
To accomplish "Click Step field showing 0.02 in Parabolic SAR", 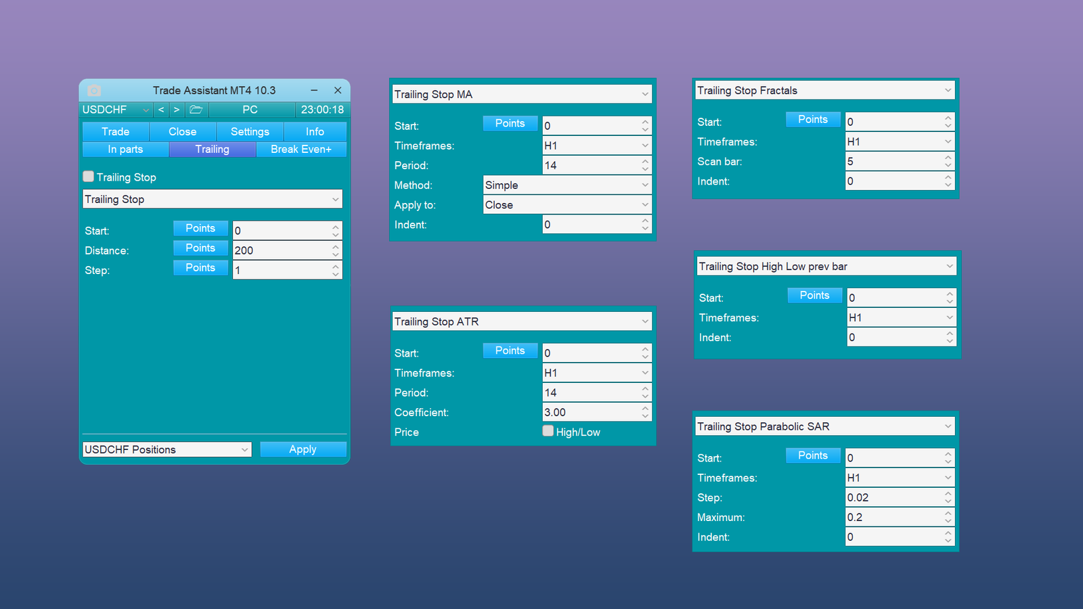I will coord(900,497).
